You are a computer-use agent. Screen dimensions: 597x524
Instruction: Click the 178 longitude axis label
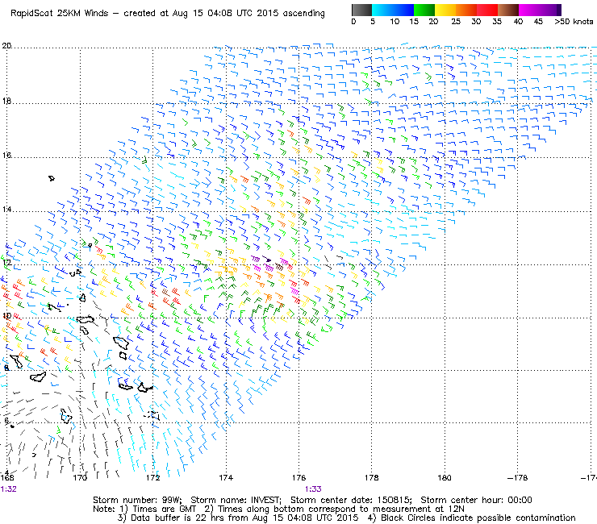tap(372, 477)
